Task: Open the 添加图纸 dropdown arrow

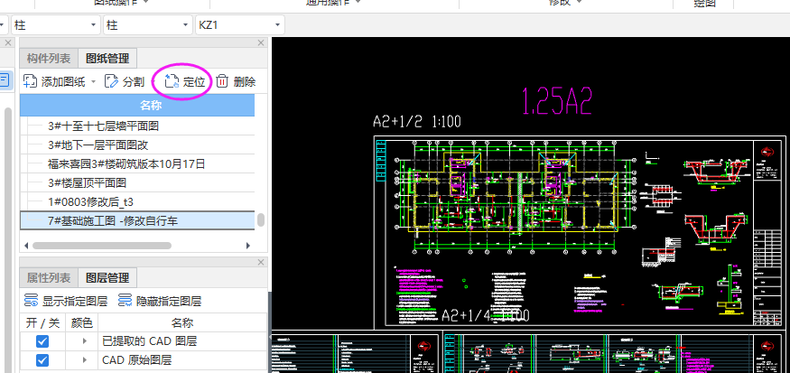Action: [x=94, y=82]
